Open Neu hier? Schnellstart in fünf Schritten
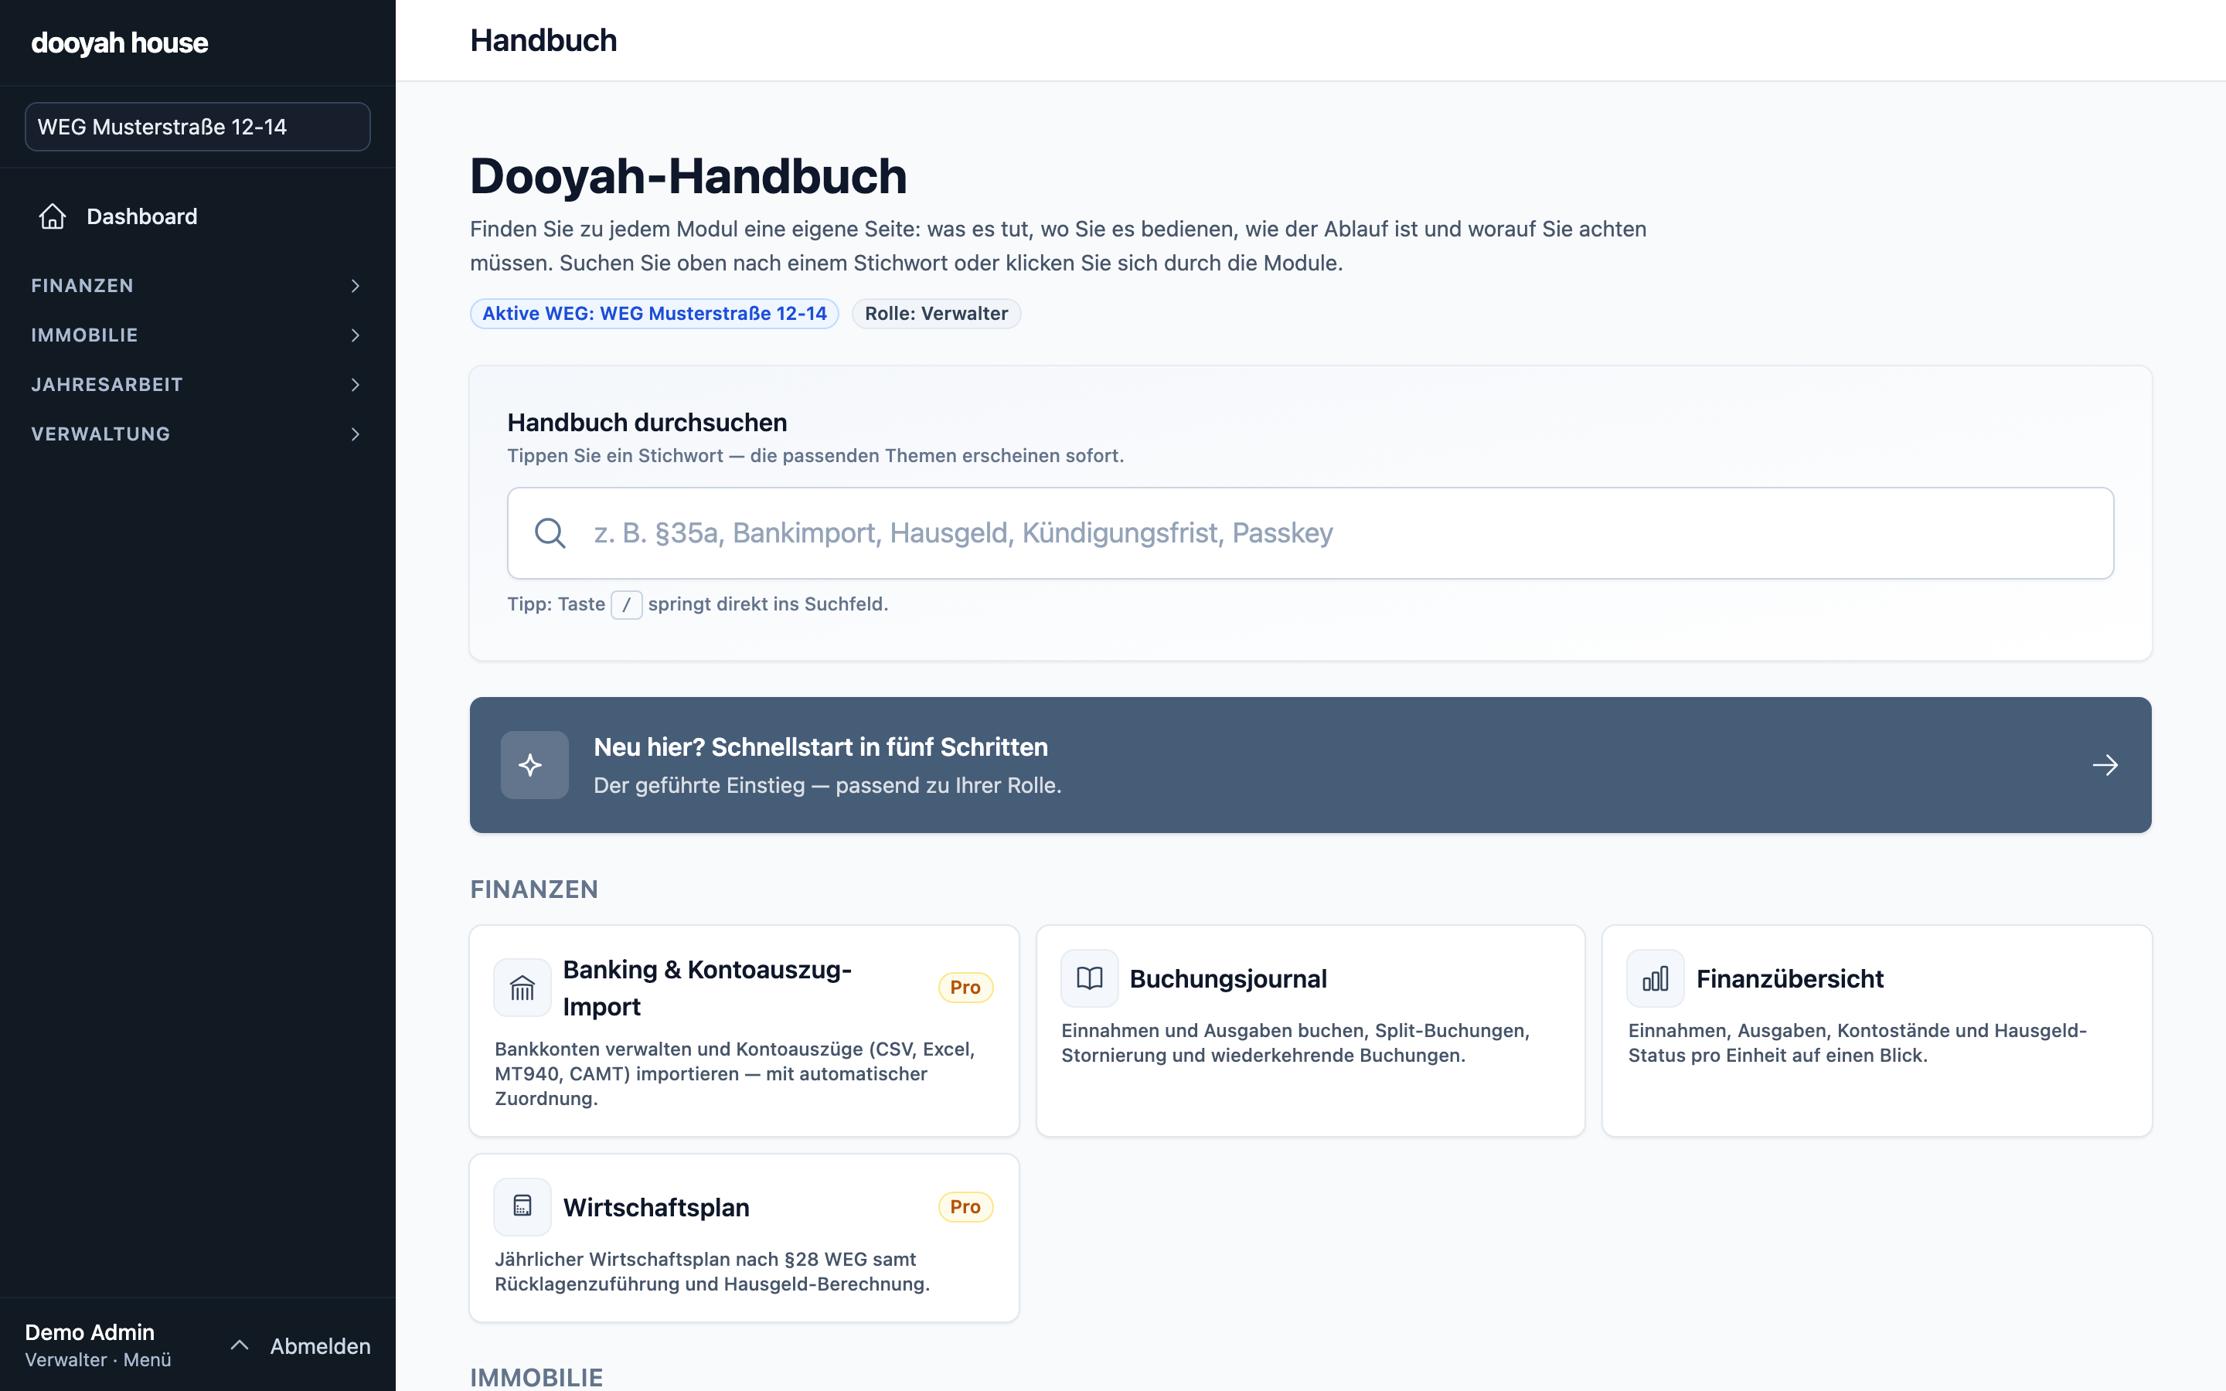This screenshot has height=1391, width=2226. tap(1311, 764)
